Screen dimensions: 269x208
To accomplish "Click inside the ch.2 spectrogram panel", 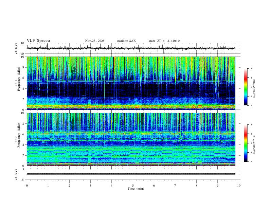I will (131, 139).
